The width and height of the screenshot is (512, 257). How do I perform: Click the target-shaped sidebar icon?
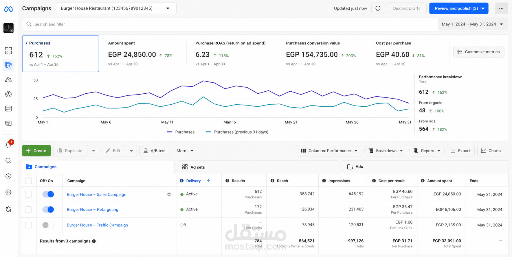pos(8,94)
